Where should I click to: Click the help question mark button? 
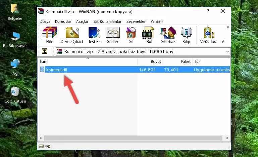pyautogui.click(x=208, y=11)
